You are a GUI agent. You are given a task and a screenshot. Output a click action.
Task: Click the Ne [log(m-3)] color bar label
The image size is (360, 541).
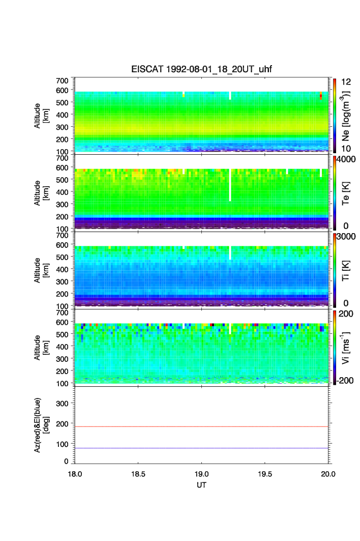coord(346,116)
